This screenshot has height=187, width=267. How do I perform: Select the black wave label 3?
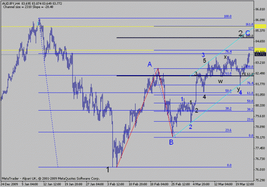(x=196, y=74)
